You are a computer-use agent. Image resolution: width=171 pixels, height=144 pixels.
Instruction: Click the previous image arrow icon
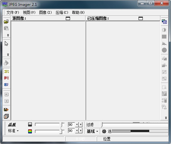(7, 94)
